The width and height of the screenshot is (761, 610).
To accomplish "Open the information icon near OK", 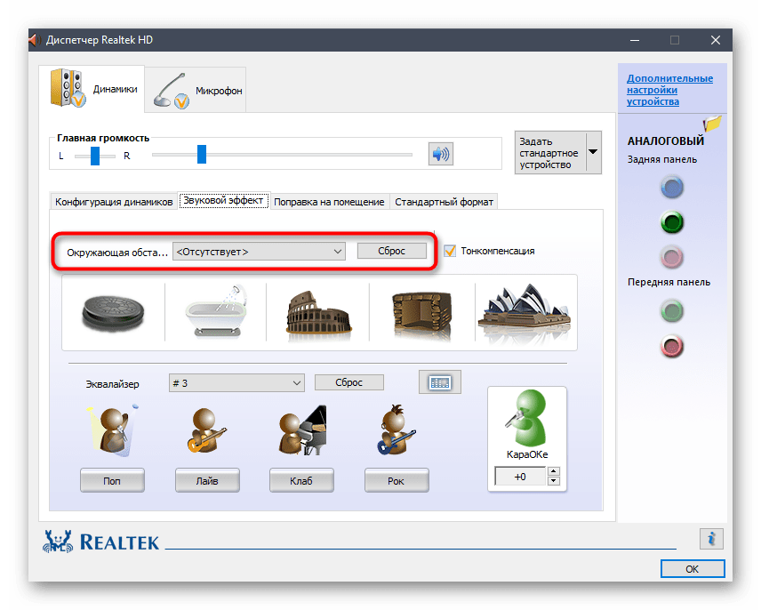I will (710, 538).
